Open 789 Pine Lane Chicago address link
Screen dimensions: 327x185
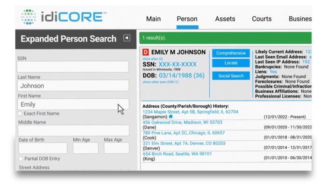[184, 133]
